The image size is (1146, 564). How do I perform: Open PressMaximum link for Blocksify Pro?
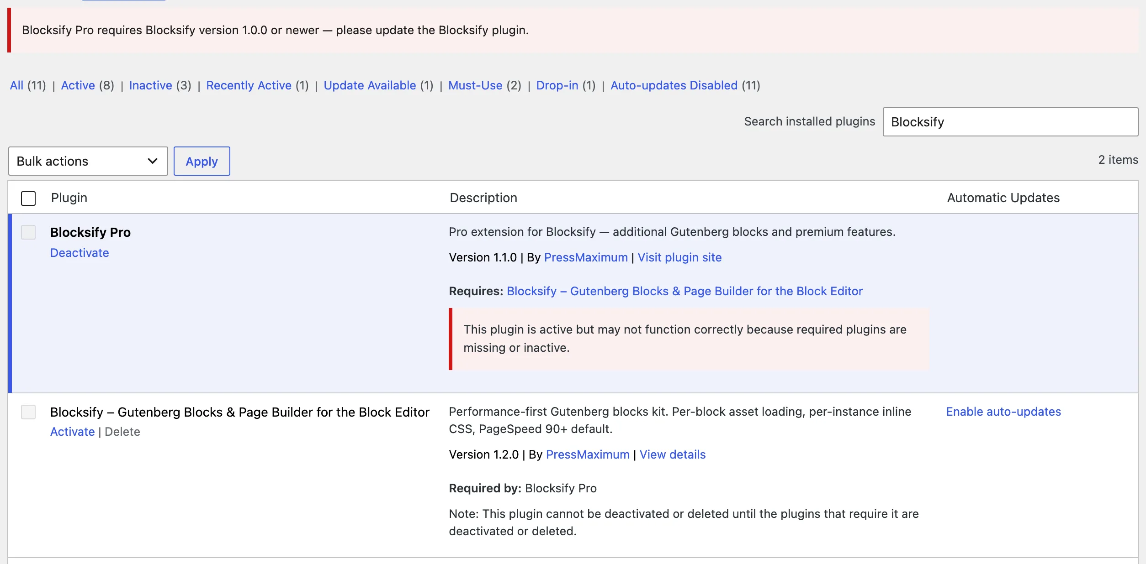click(586, 257)
